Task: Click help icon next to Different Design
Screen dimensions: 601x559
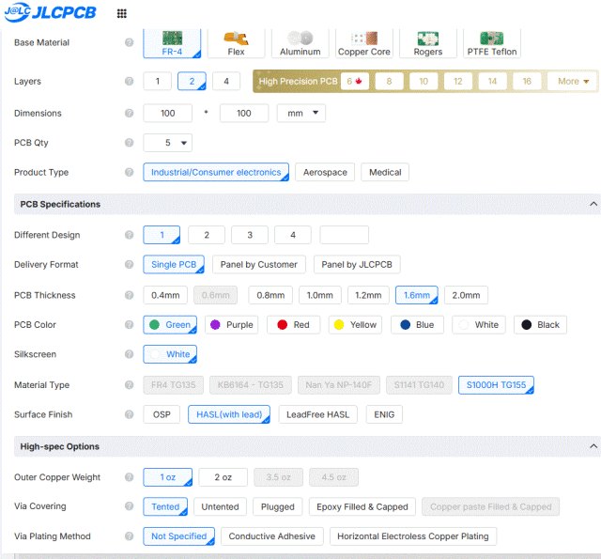Action: [x=130, y=235]
